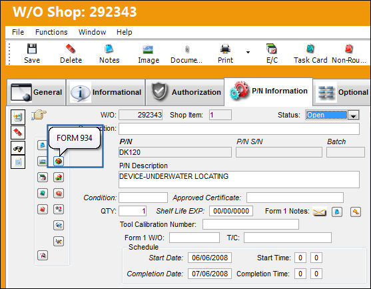This screenshot has width=371, height=289.
Task: Switch to the General tab
Action: click(36, 92)
